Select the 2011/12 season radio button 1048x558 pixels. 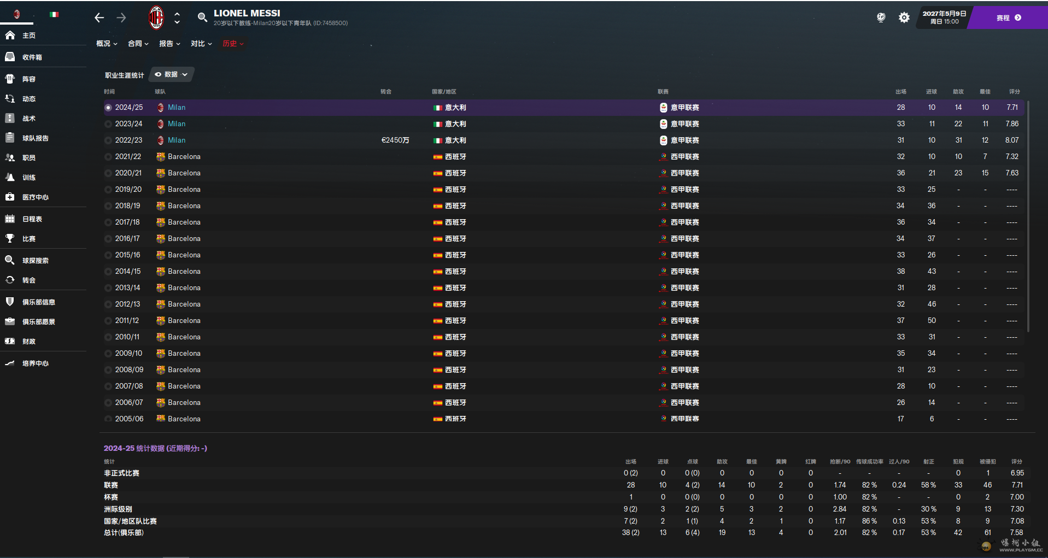point(108,321)
